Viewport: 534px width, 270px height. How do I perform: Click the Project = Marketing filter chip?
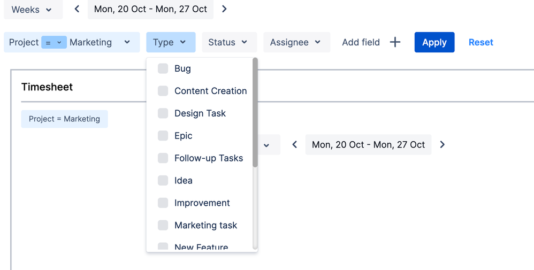(64, 119)
